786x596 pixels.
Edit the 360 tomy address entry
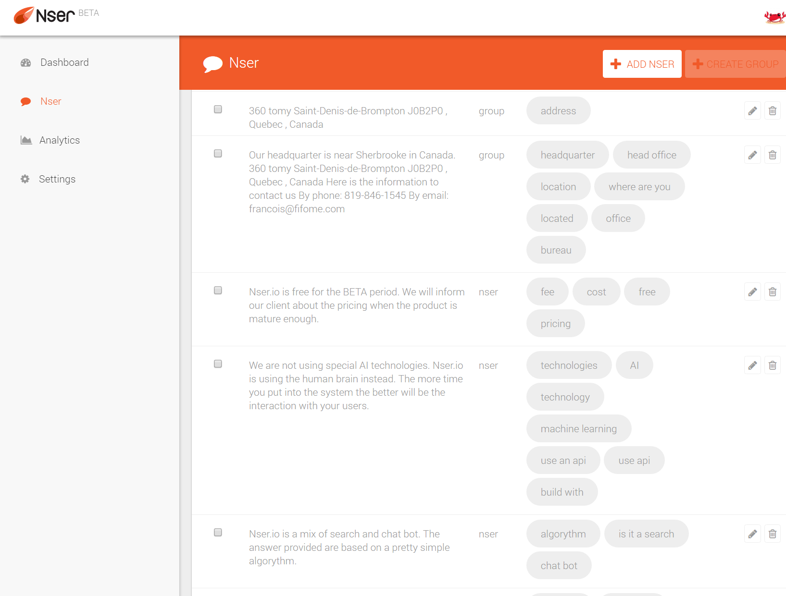pos(752,111)
